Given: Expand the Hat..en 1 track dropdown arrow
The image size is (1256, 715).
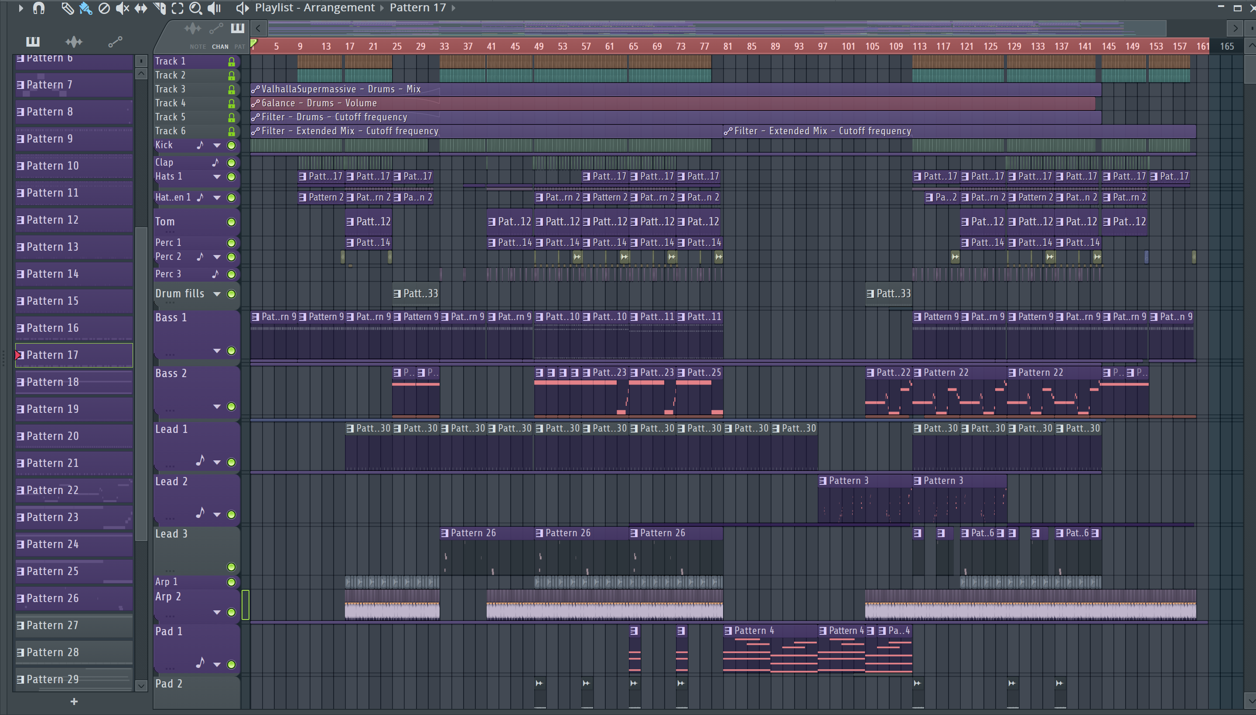Looking at the screenshot, I should pyautogui.click(x=217, y=197).
